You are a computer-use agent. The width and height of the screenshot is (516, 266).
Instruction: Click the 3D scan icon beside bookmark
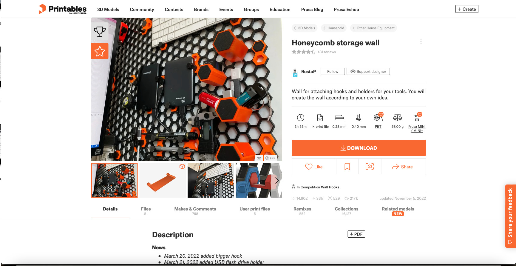click(x=370, y=167)
